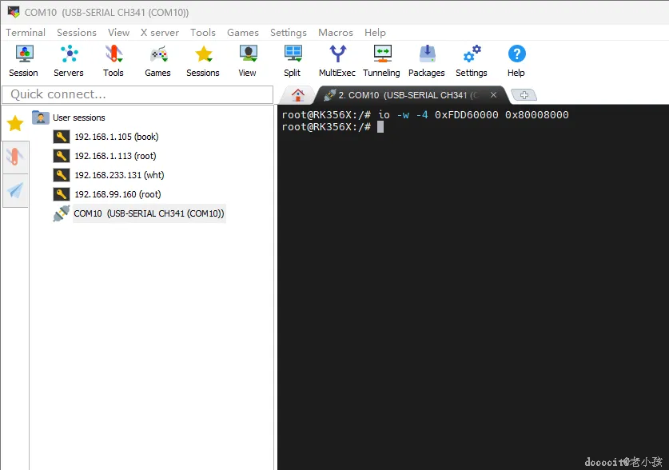The width and height of the screenshot is (669, 470).
Task: Open the X server menu
Action: [160, 33]
